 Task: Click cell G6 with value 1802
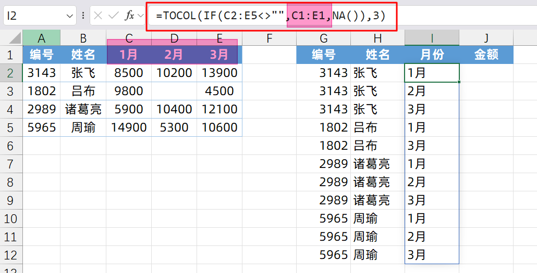[323, 146]
